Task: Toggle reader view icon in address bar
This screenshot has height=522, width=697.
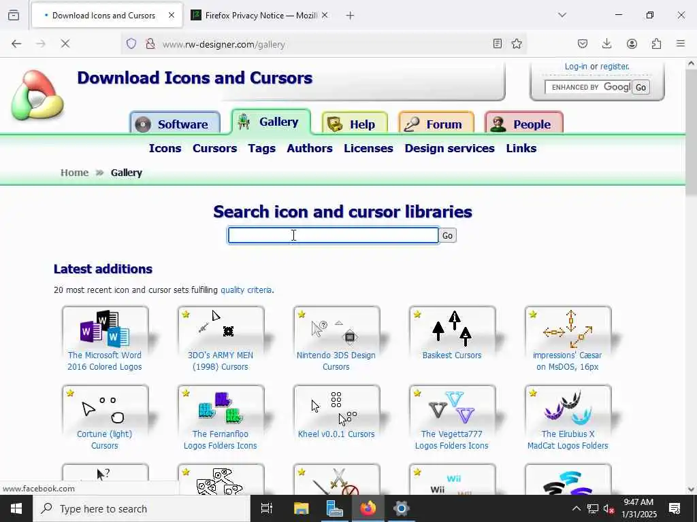Action: [498, 43]
